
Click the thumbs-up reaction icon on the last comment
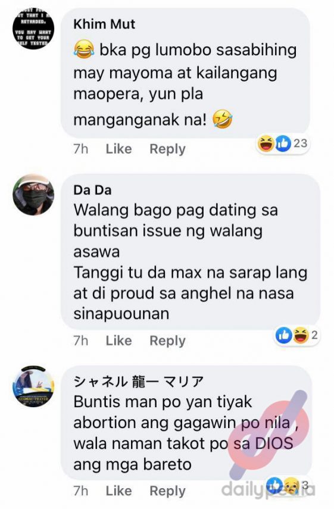pos(274,485)
